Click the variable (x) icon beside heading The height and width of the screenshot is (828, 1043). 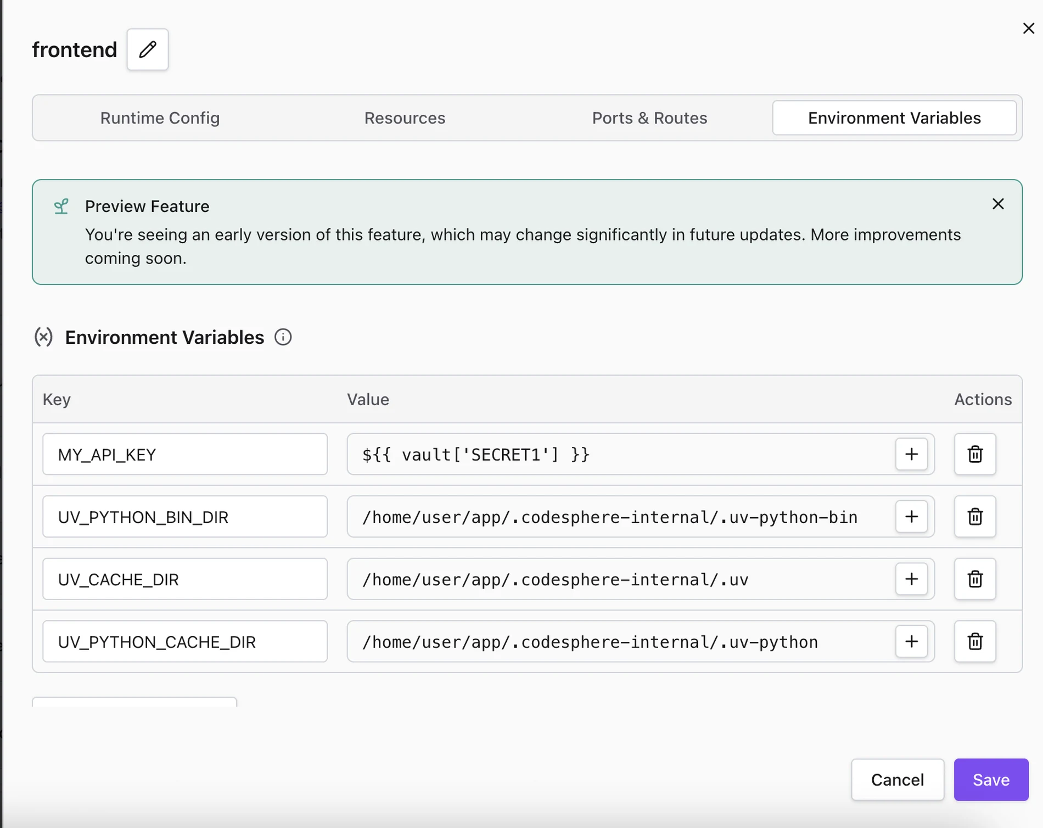(x=43, y=337)
